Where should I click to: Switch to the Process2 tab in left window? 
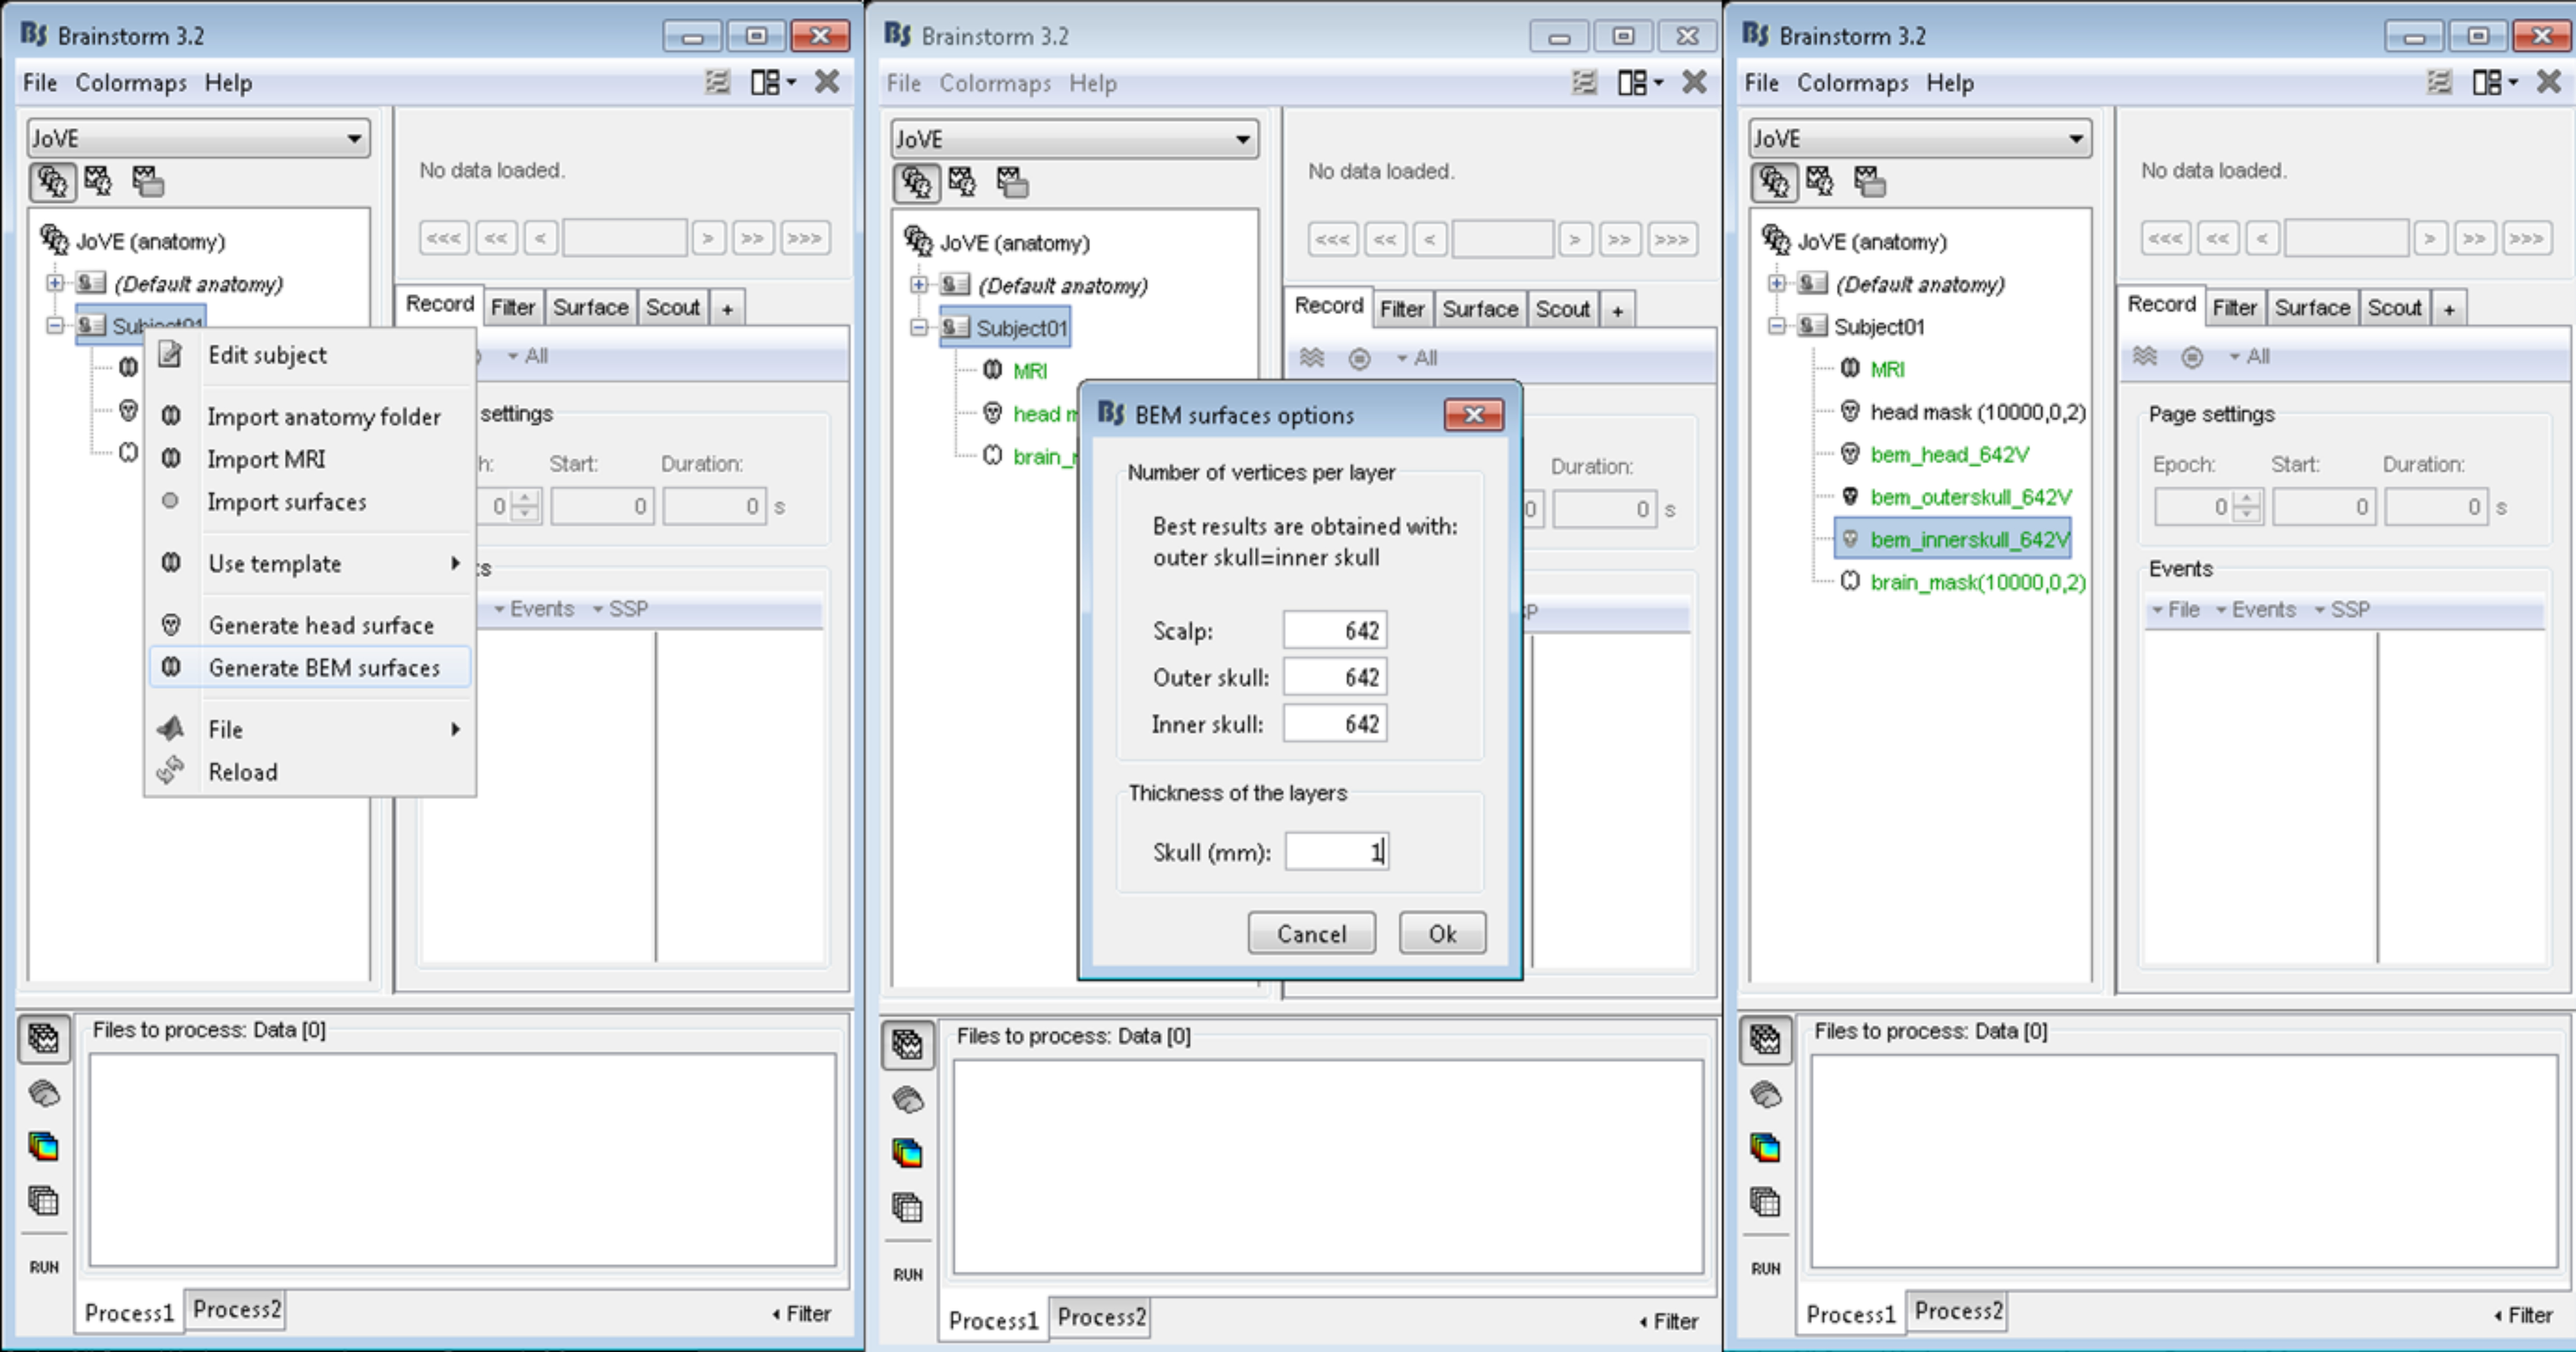point(236,1309)
